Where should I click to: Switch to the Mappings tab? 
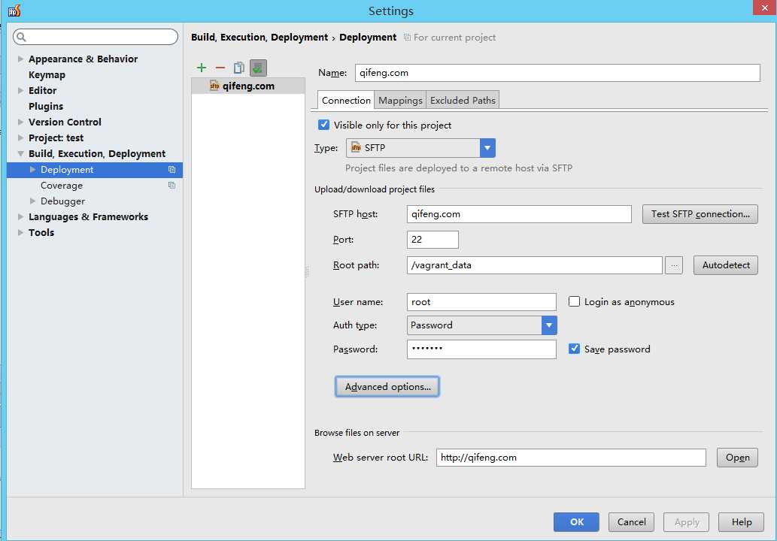point(400,101)
